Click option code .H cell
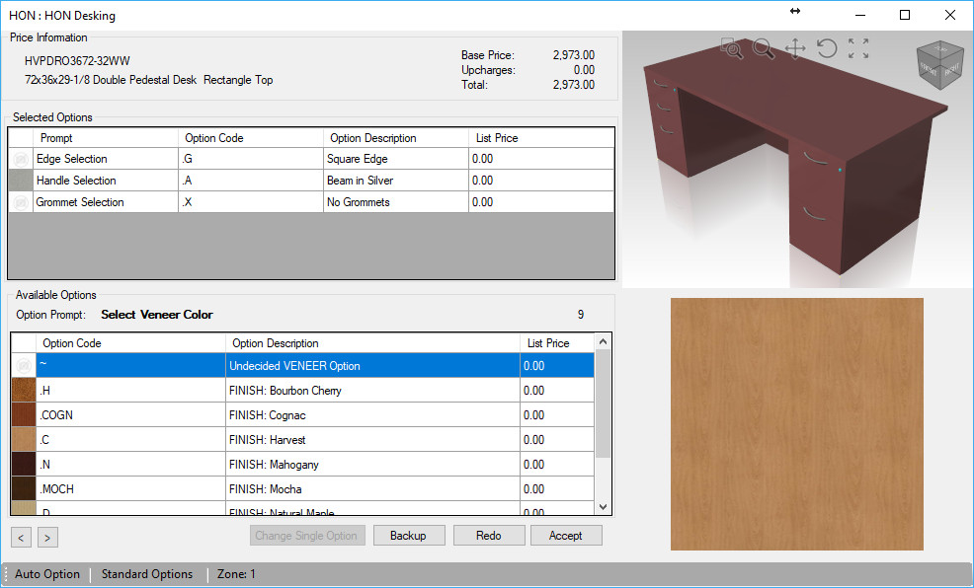This screenshot has height=588, width=974. pos(130,390)
